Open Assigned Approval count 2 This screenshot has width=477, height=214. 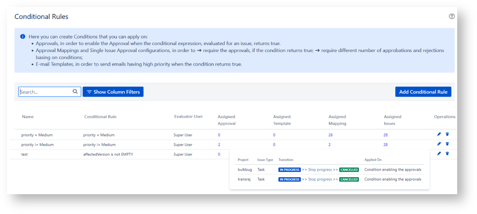pos(219,145)
